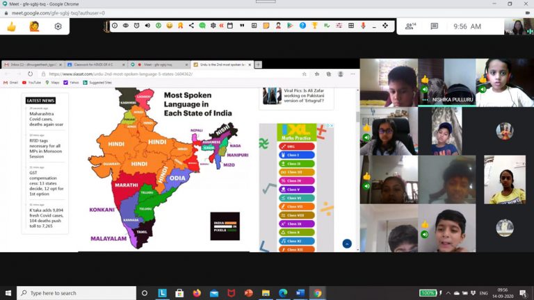The width and height of the screenshot is (534, 300).
Task: Open RFID tags necessary for MPs news
Action: [46, 149]
